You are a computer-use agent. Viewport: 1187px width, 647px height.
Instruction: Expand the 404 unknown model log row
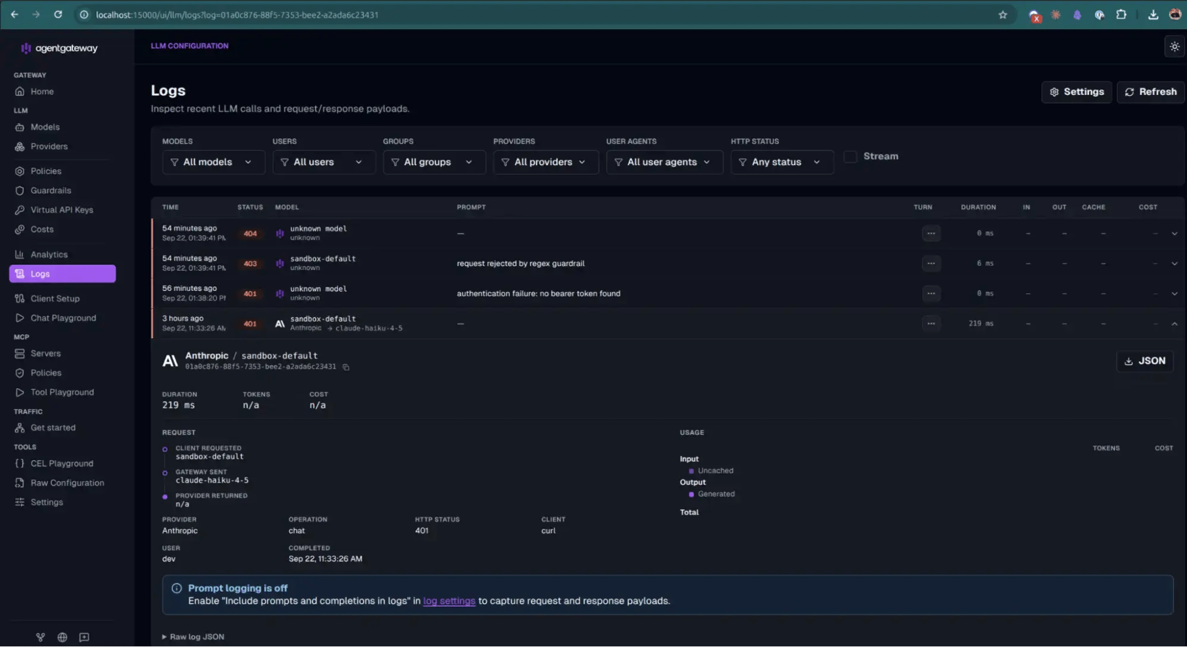(x=1174, y=234)
